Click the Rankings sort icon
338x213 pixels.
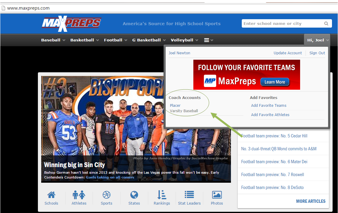click(x=162, y=195)
